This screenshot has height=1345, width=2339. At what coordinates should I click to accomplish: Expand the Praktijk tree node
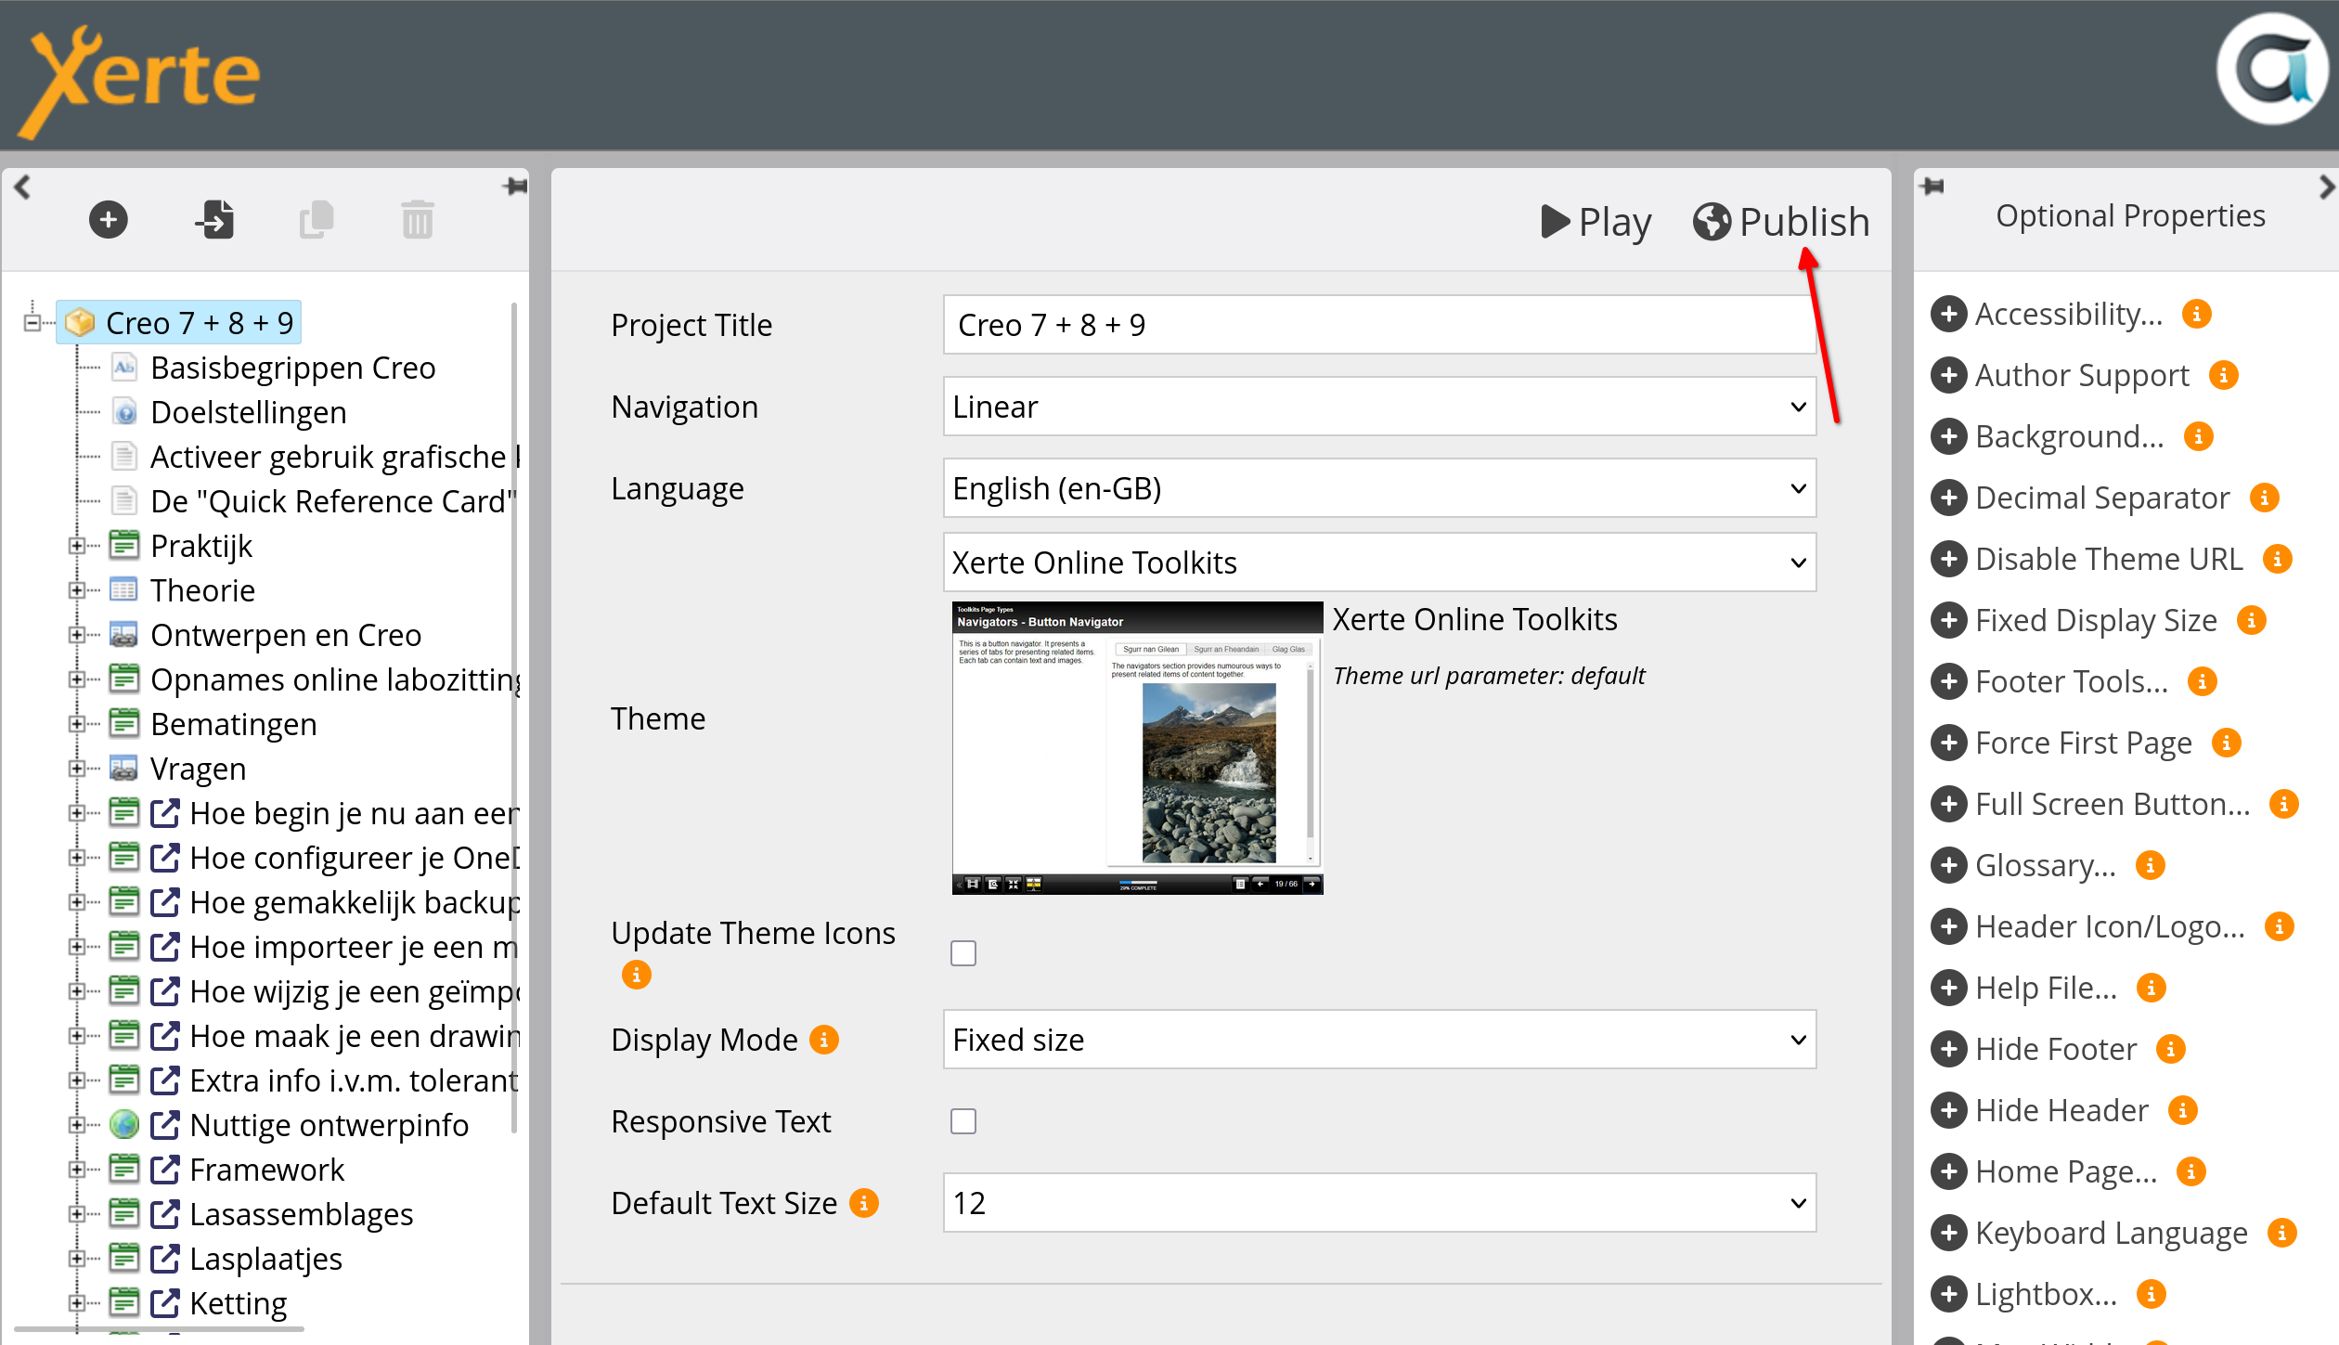click(x=77, y=546)
